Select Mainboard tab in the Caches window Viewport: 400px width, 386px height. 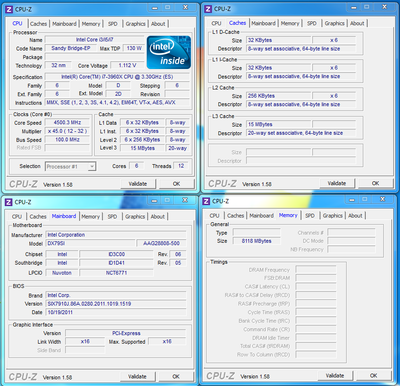tap(263, 23)
